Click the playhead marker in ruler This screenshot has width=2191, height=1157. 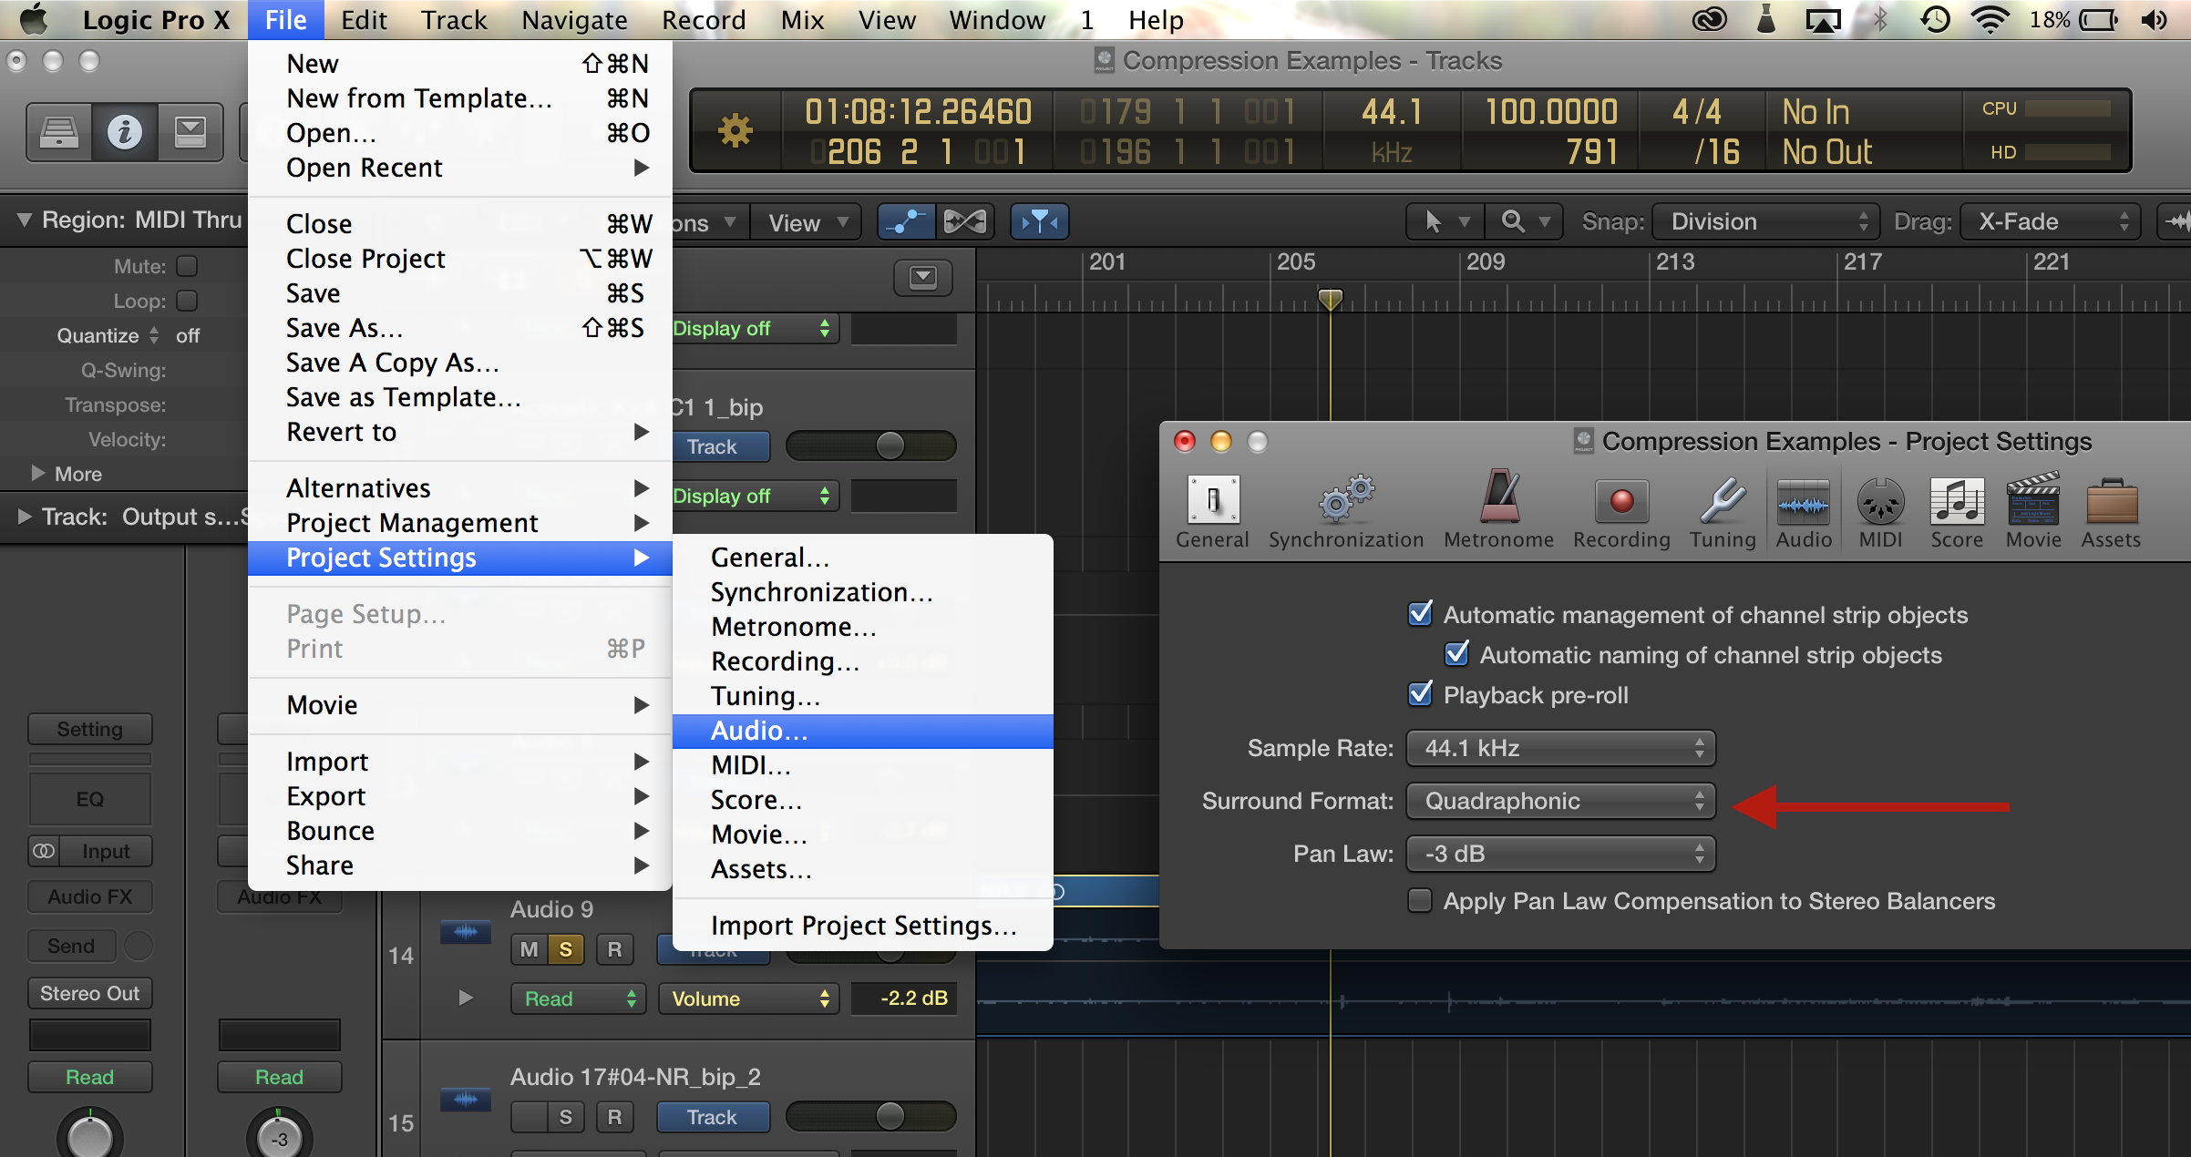coord(1330,298)
